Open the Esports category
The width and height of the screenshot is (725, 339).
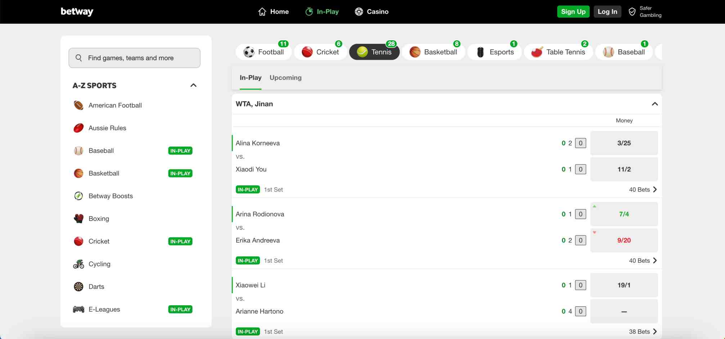click(495, 52)
